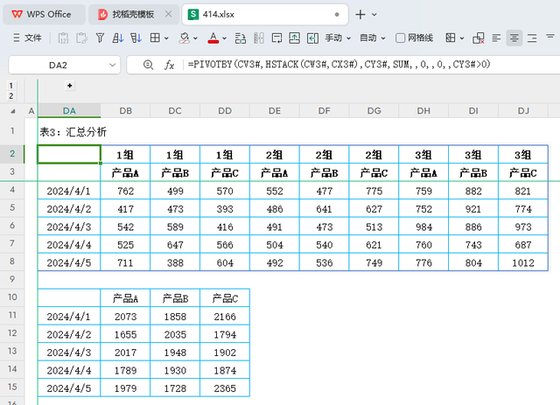560x405 pixels.
Task: Select column header DE
Action: pos(275,111)
